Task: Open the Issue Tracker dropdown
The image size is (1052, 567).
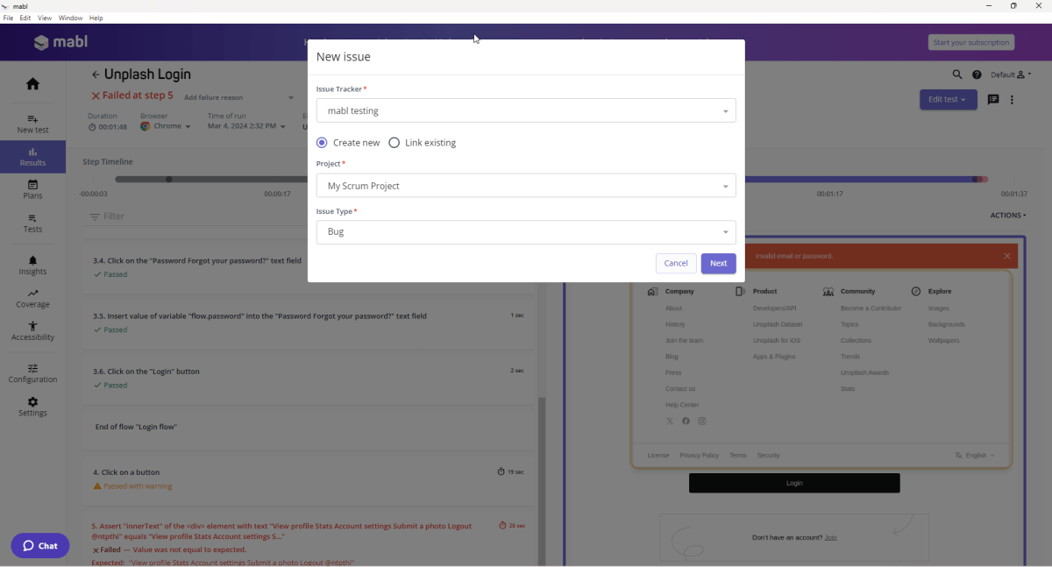Action: [x=526, y=110]
